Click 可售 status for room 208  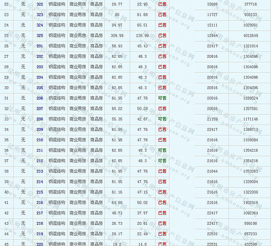(162, 119)
